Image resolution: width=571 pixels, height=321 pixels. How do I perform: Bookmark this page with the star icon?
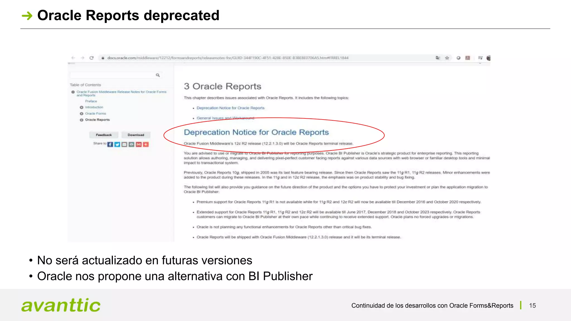(x=447, y=58)
